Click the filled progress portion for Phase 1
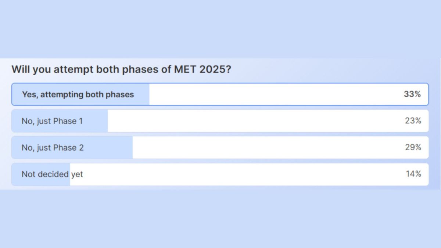The width and height of the screenshot is (441, 248). coord(96,121)
